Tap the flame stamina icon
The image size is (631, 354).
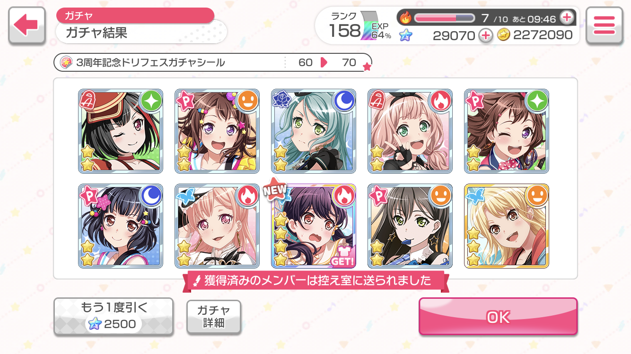406,18
